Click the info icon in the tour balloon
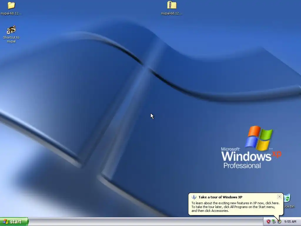The image size is (301, 226). pyautogui.click(x=194, y=197)
